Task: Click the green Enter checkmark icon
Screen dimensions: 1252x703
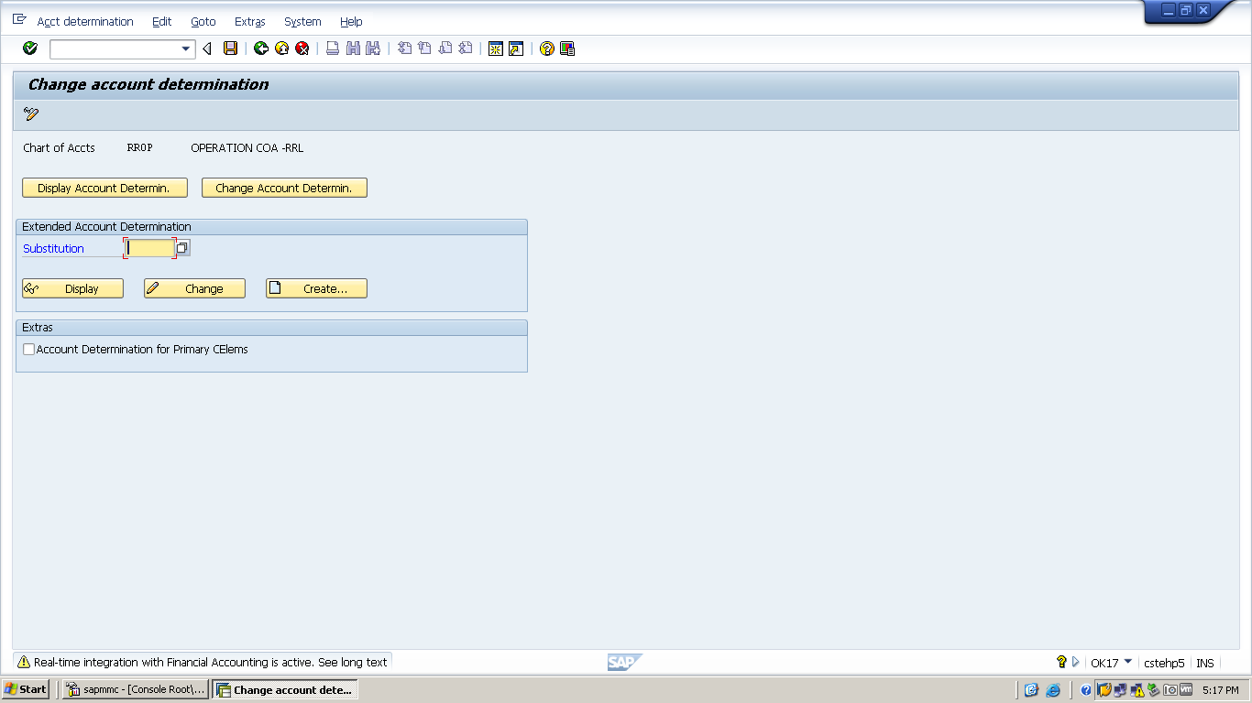Action: 30,49
